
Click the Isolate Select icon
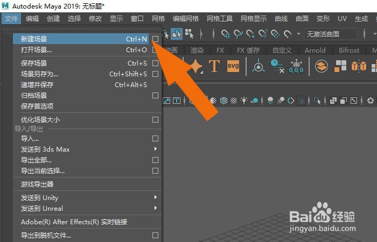(317, 101)
